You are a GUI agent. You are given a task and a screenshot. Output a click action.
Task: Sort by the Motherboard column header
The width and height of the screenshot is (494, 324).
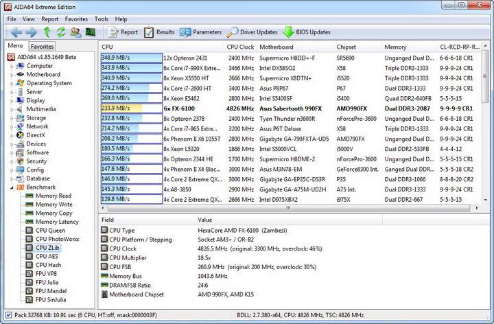294,47
